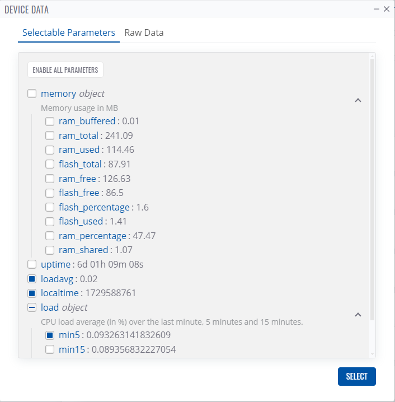Collapse the memory object section

358,100
